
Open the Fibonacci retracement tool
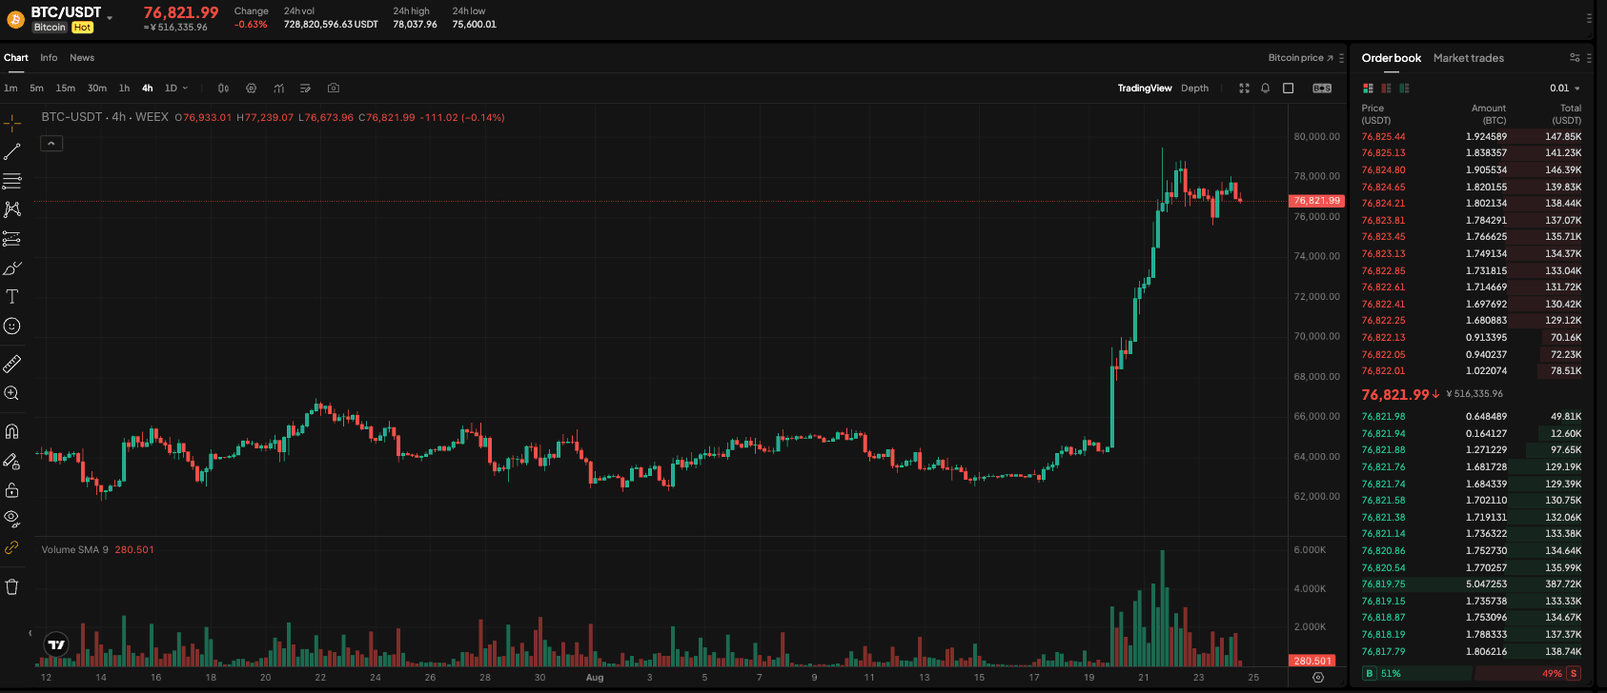[x=12, y=181]
